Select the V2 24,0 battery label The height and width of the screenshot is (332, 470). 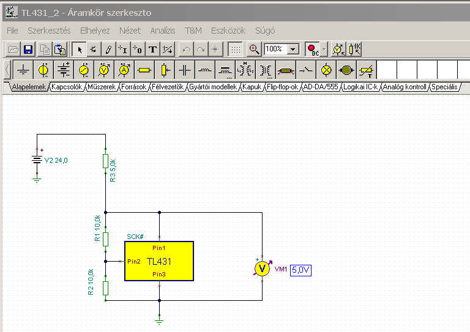56,160
